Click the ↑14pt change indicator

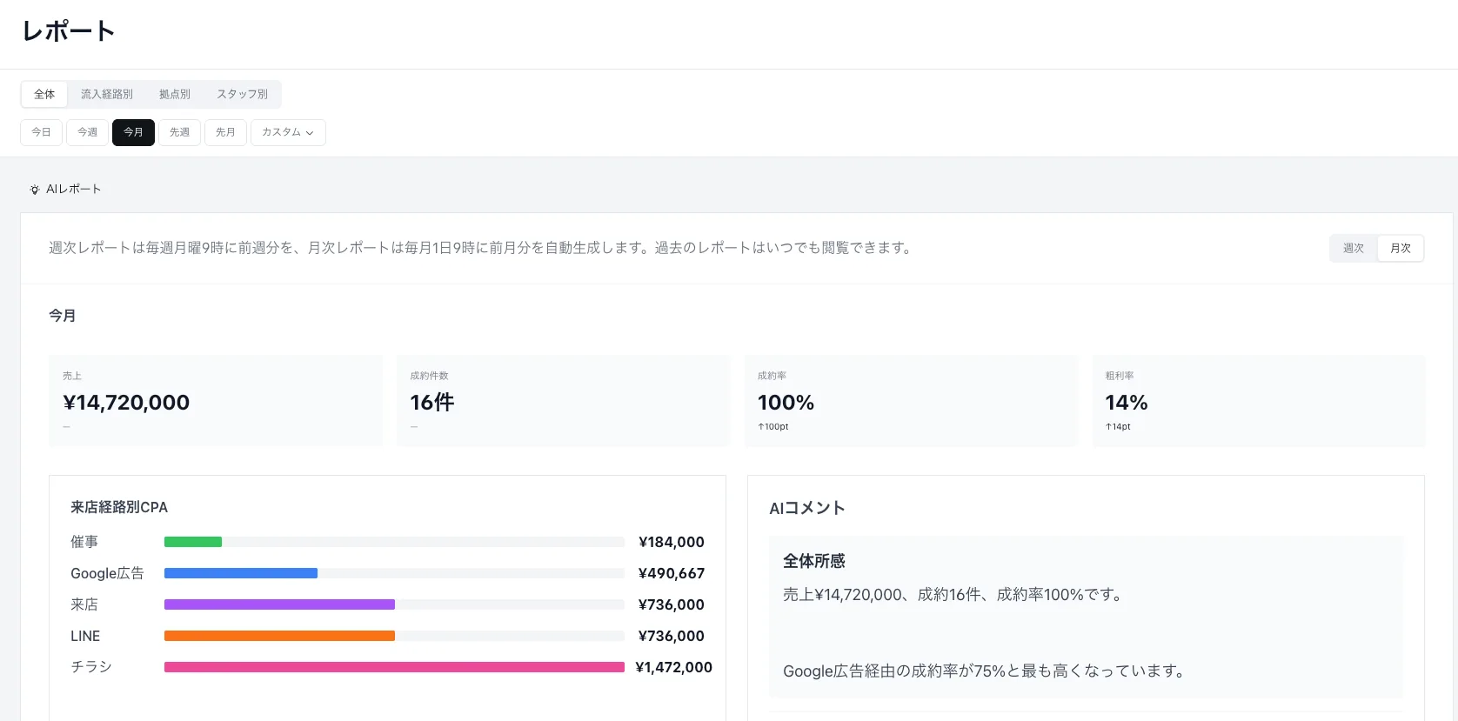pyautogui.click(x=1118, y=427)
